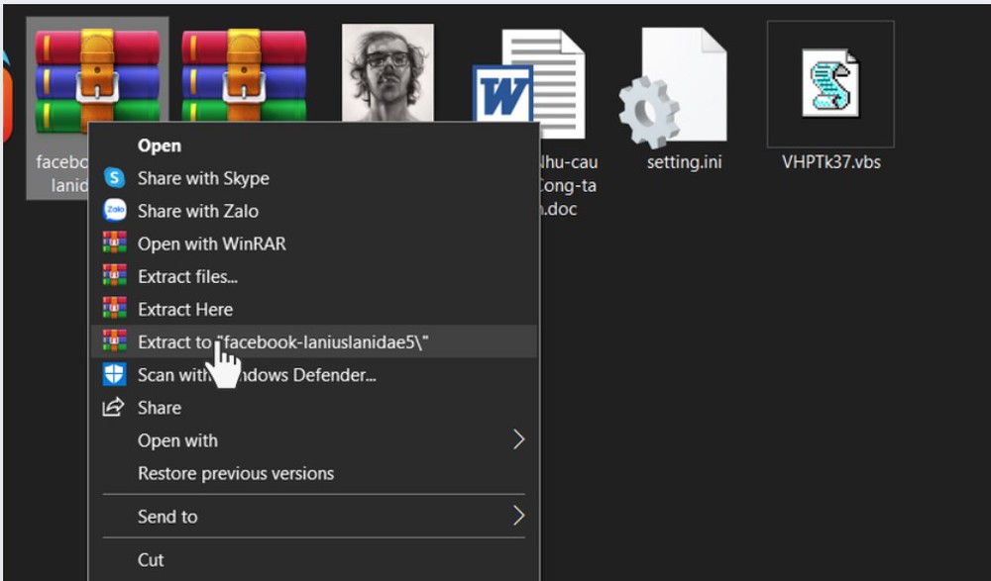Click WinRAR icon beside Extract to folder
991x581 pixels.
coord(114,341)
